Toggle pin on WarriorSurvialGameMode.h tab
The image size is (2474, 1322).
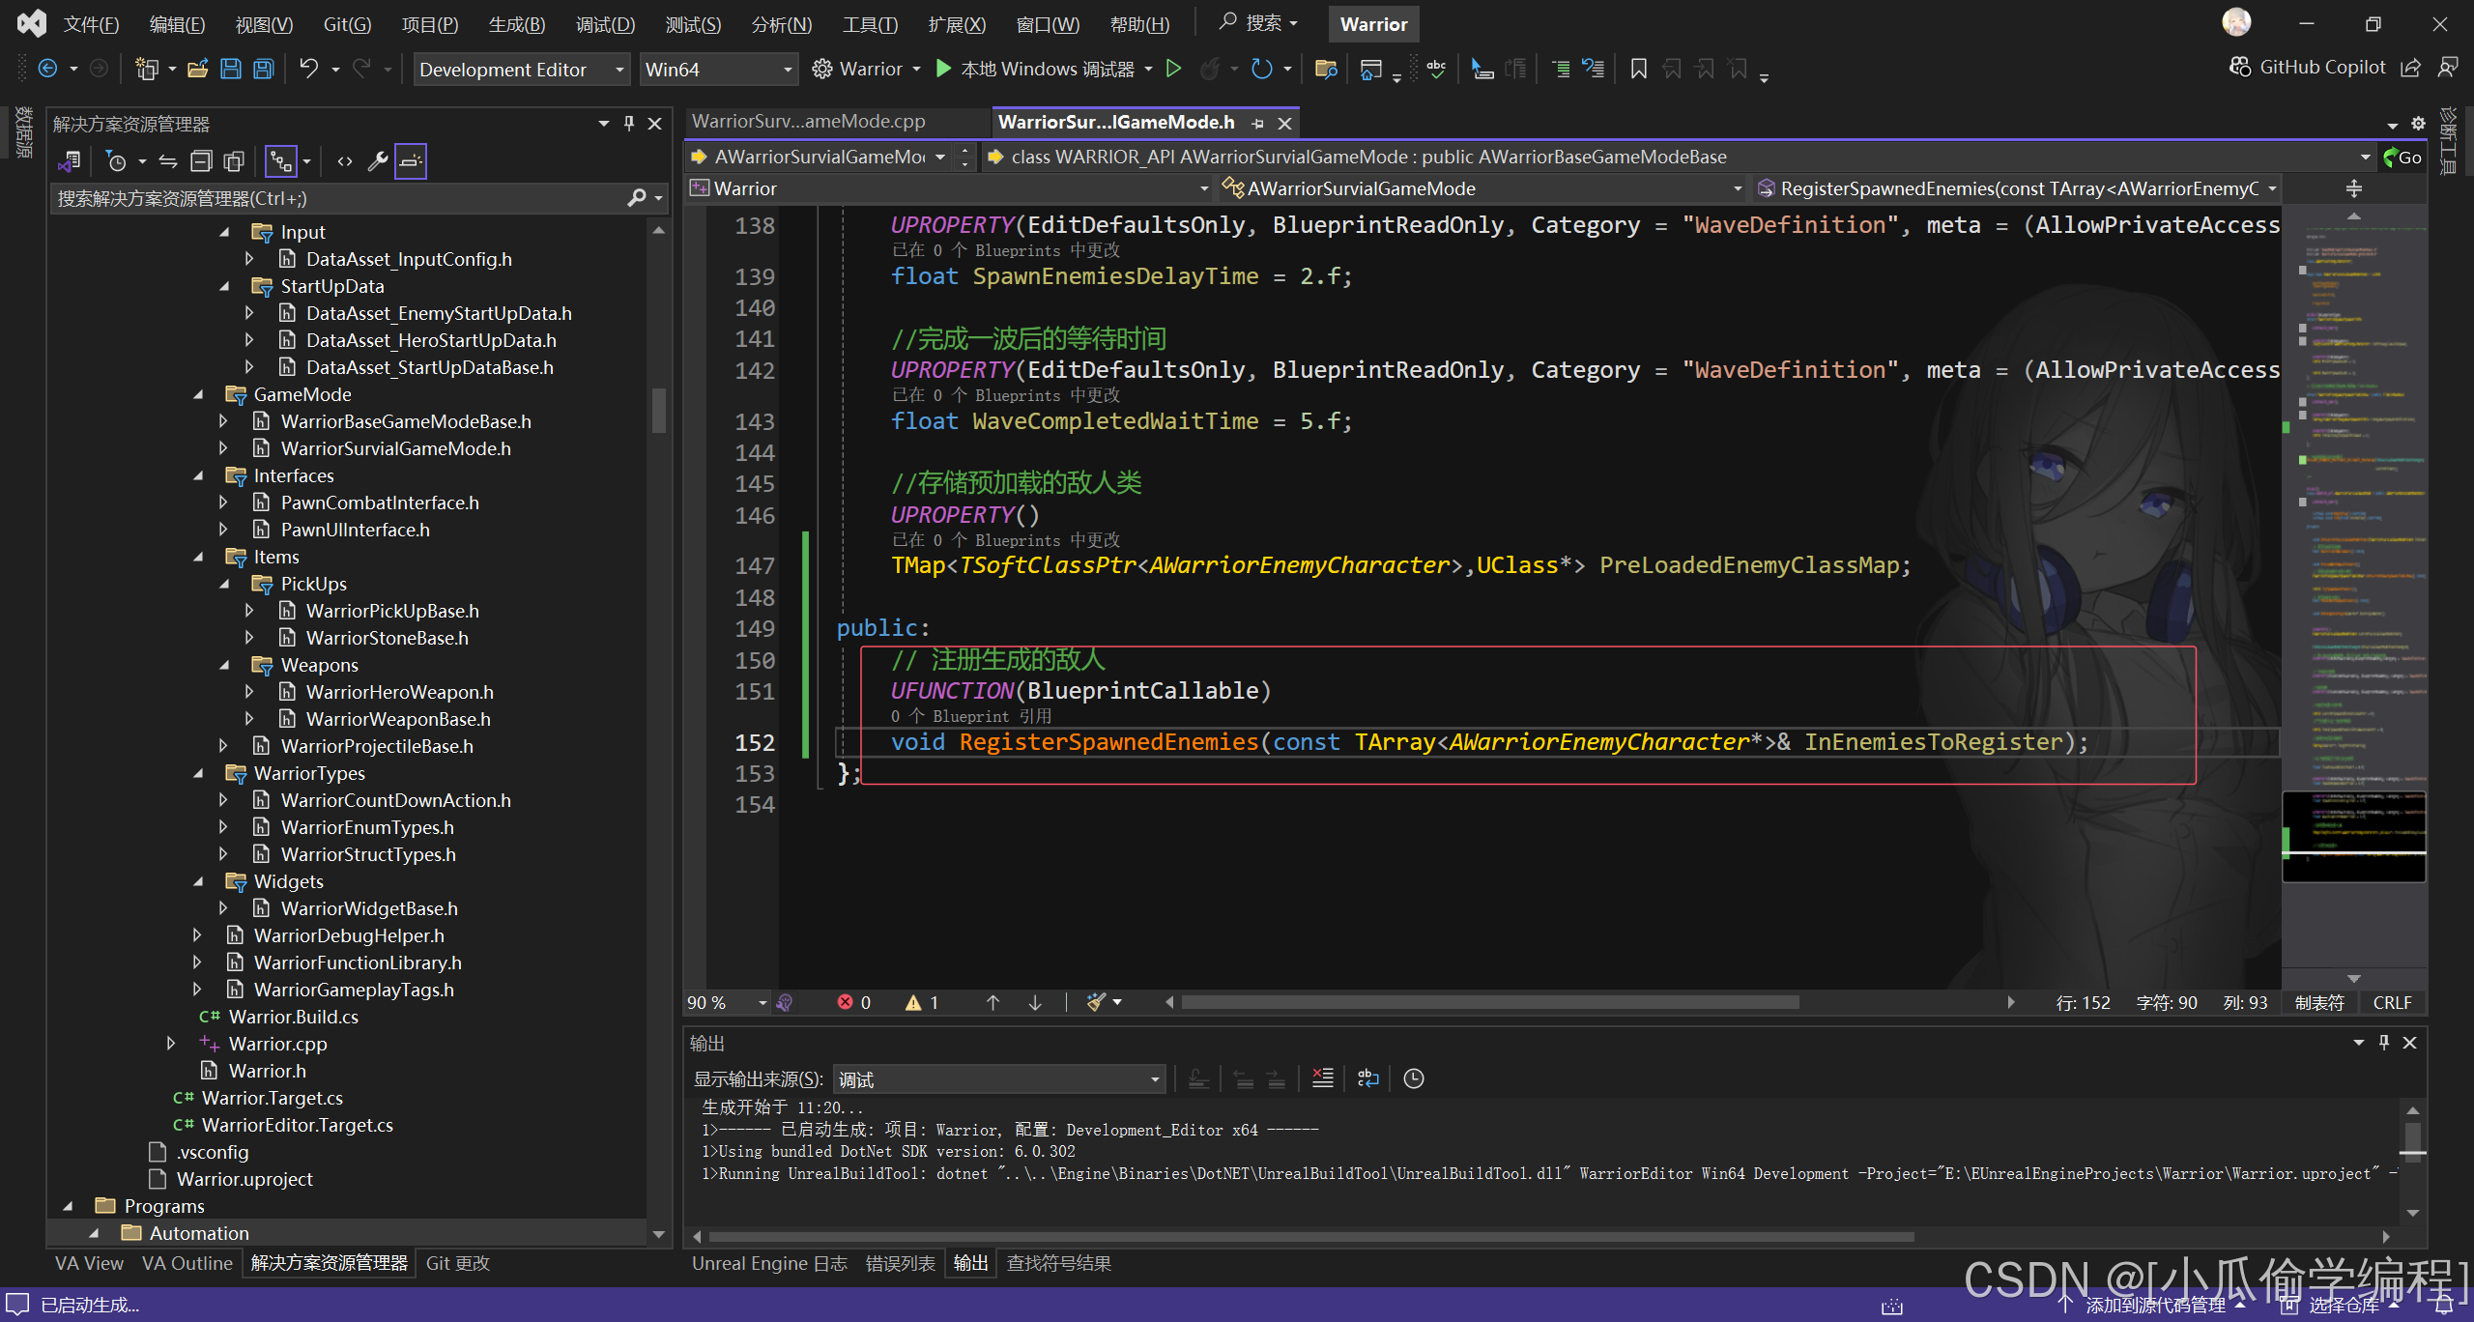click(x=1257, y=123)
